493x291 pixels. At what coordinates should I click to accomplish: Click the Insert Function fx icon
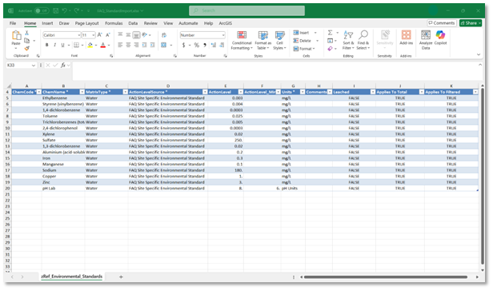(x=63, y=65)
